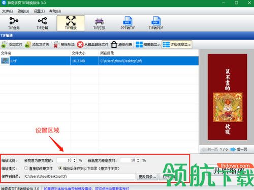Select 缩放后保存到以下目录 radio option
Image resolution: width=254 pixels, height=190 pixels.
pyautogui.click(x=60, y=168)
